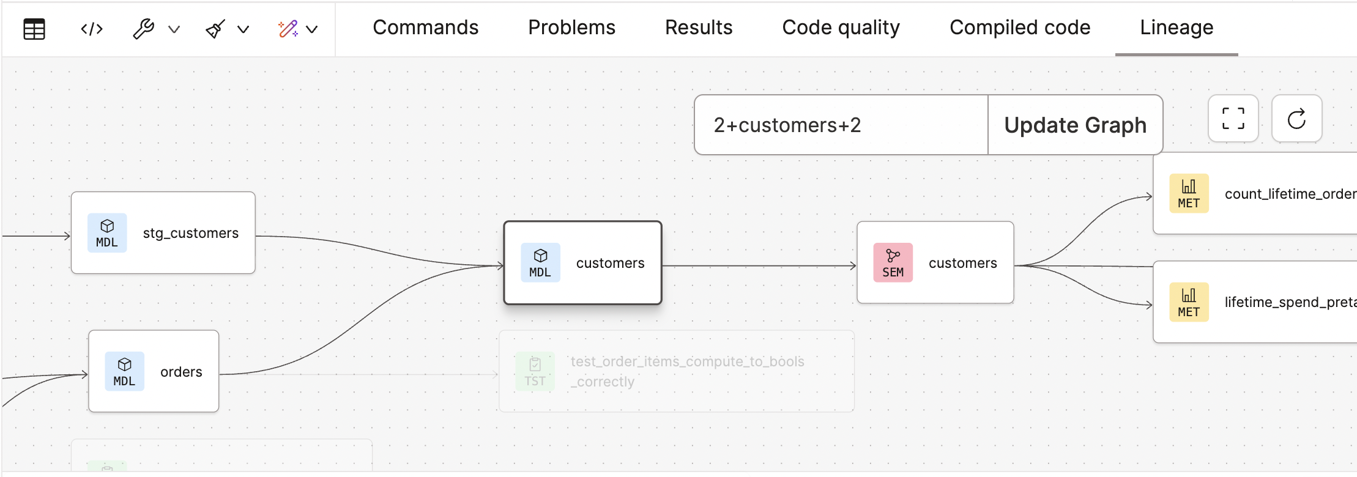Click the MDL icon on stg_customers node
Screen dimensions: 1357x477
pos(106,233)
